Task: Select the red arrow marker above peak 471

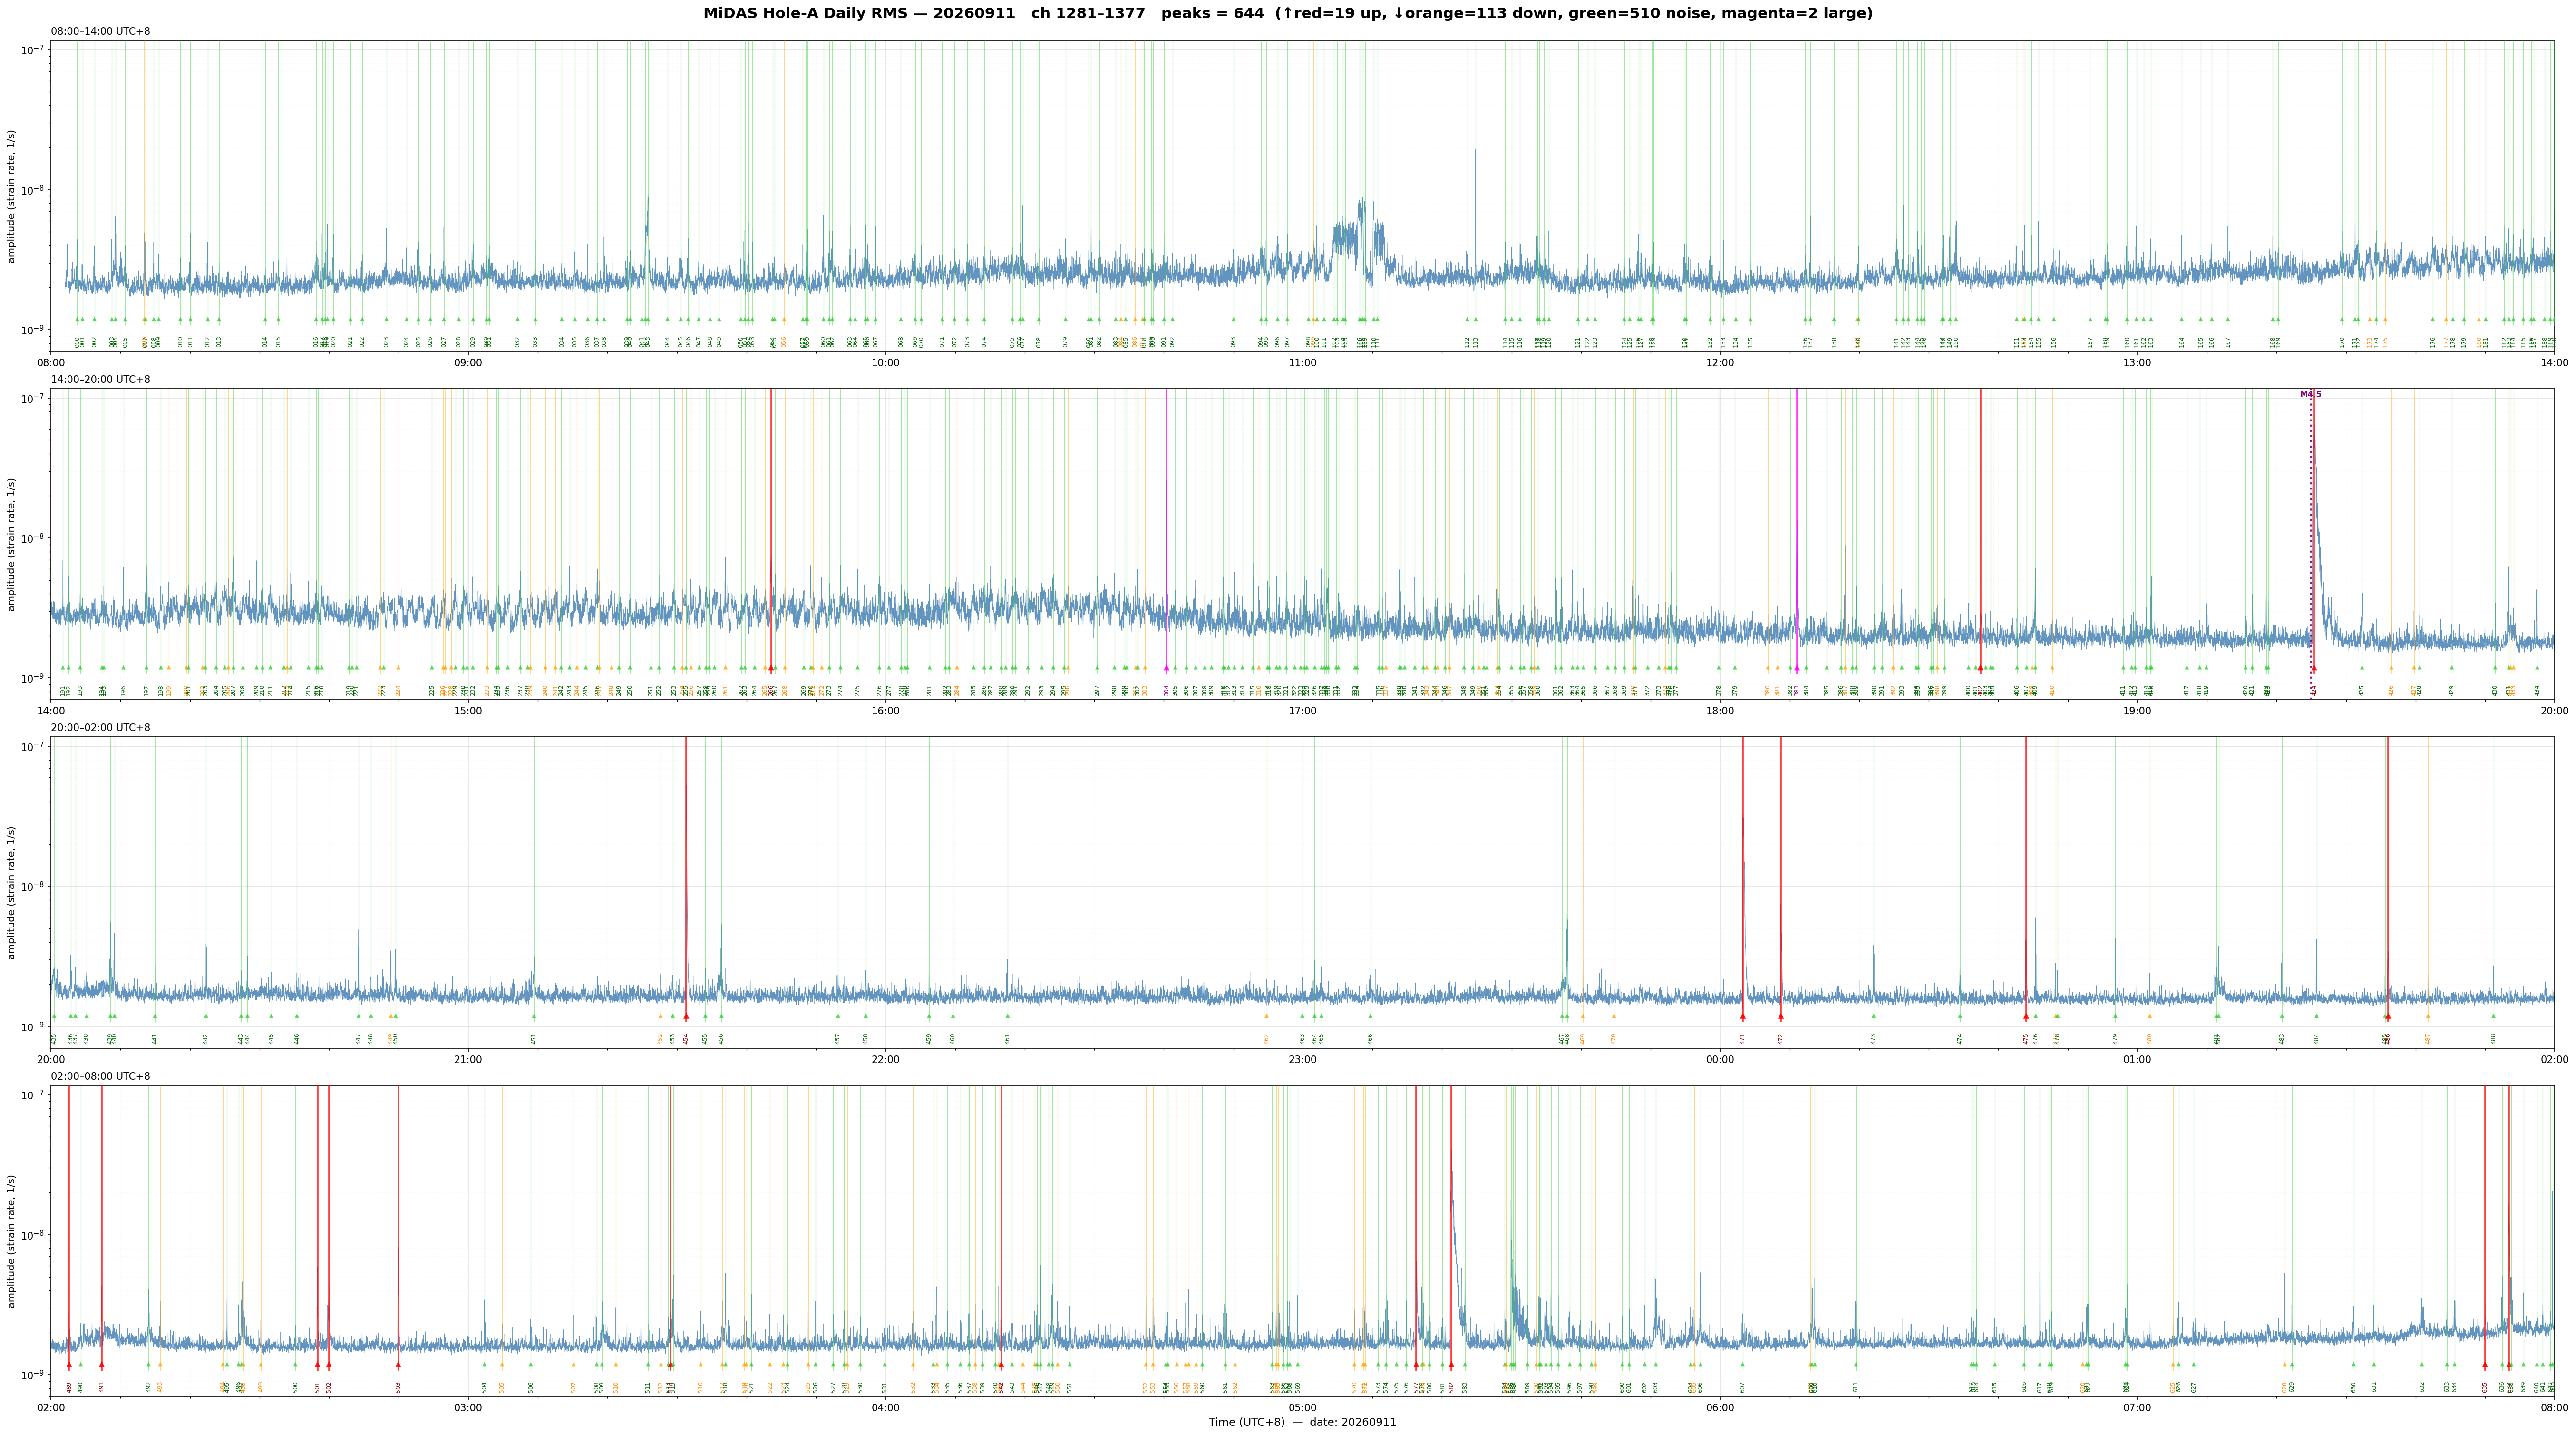Action: [x=1743, y=1017]
